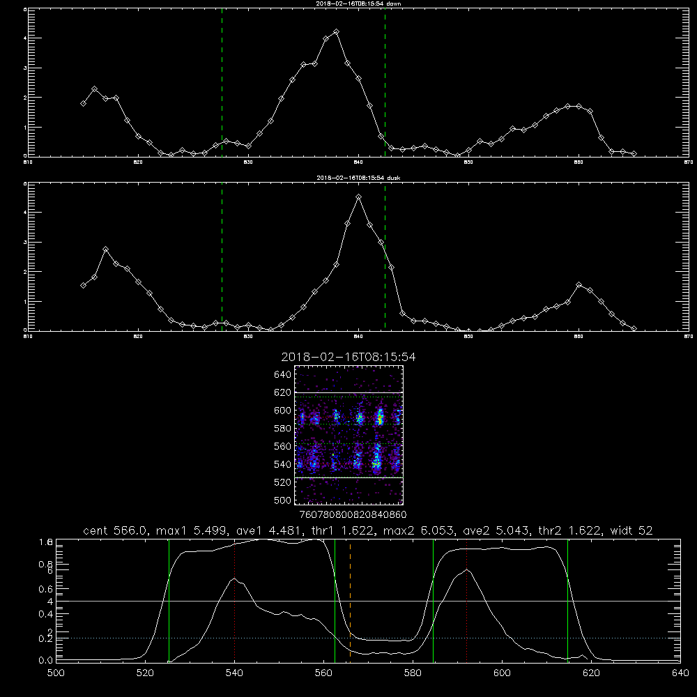
Task: Click the dusk plot title text
Action: pos(358,178)
